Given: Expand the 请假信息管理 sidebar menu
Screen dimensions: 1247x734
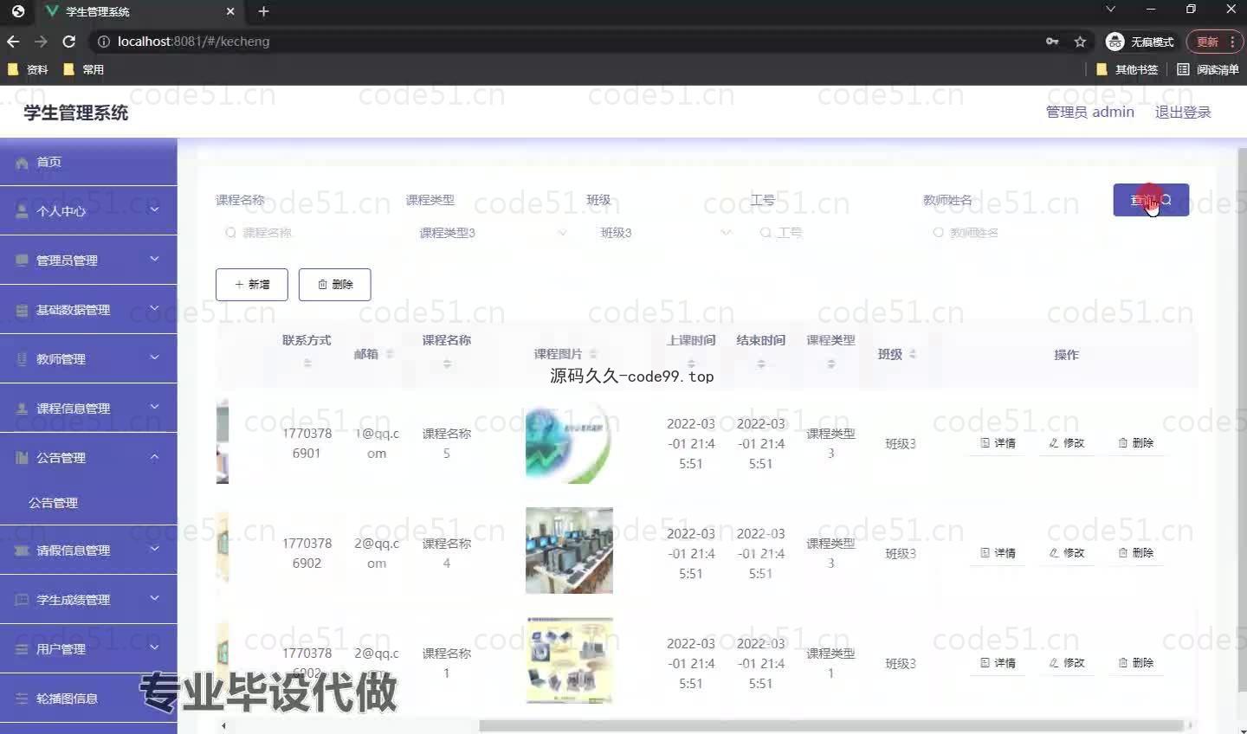Looking at the screenshot, I should [x=88, y=550].
